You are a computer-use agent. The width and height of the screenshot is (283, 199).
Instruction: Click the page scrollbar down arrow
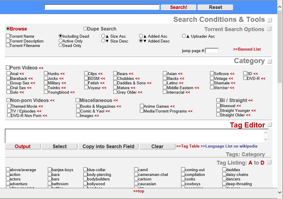click(x=280, y=192)
